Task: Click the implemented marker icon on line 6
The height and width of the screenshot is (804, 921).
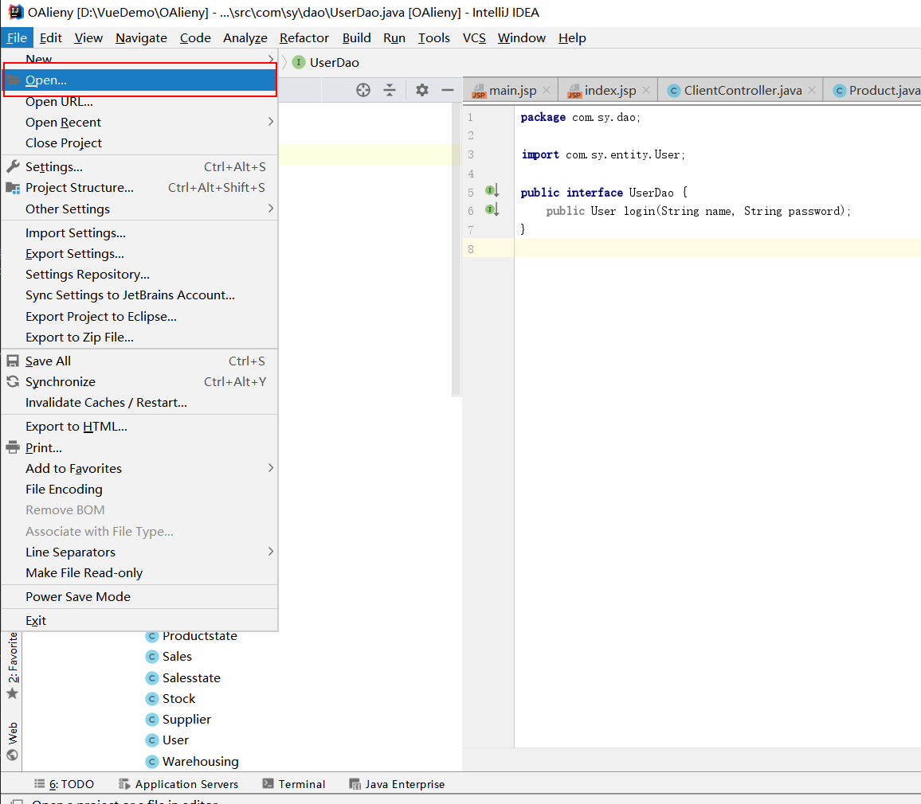Action: tap(492, 209)
